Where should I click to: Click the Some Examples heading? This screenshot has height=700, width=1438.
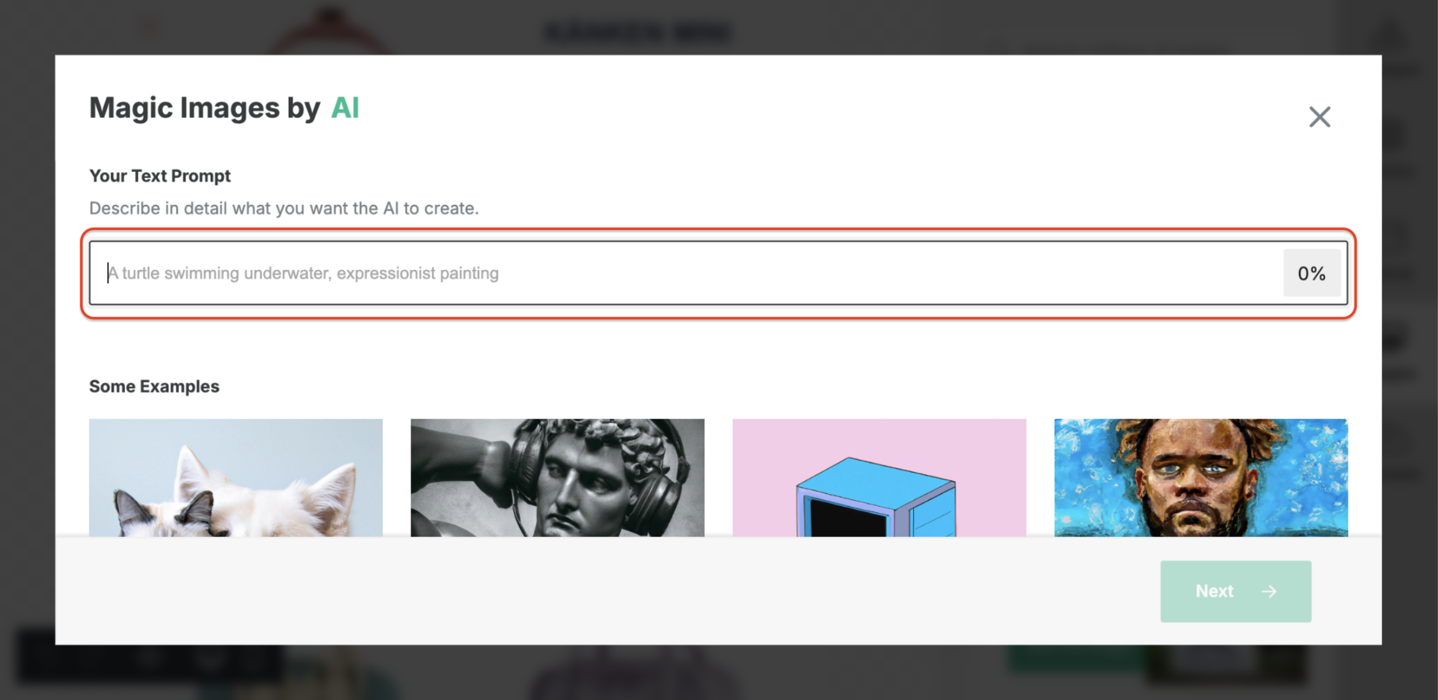154,386
